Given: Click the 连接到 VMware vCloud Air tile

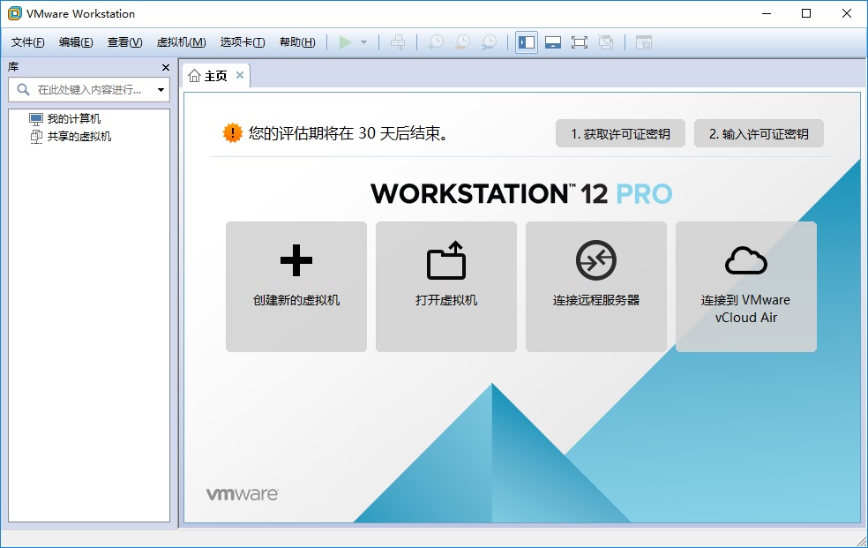Looking at the screenshot, I should coord(746,287).
